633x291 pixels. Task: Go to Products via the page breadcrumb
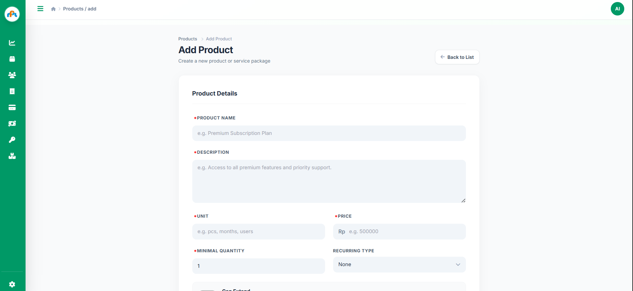188,39
